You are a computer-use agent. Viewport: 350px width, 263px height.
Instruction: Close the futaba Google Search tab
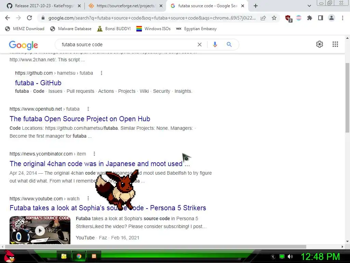(x=243, y=6)
